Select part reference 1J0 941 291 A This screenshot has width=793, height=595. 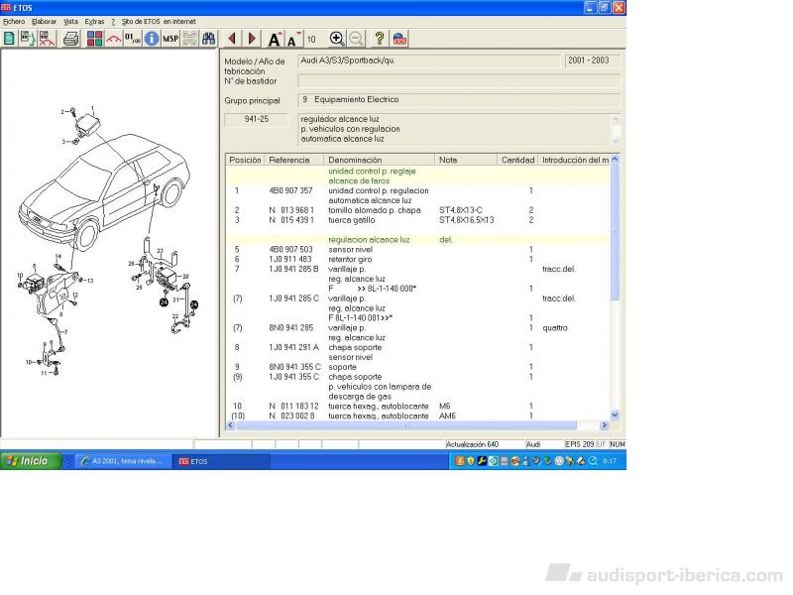click(x=293, y=348)
